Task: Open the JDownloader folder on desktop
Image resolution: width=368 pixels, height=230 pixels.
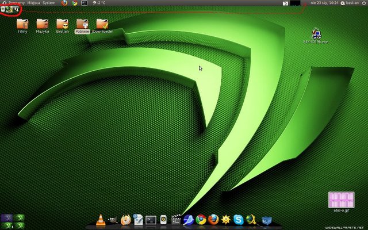Action: [102, 26]
